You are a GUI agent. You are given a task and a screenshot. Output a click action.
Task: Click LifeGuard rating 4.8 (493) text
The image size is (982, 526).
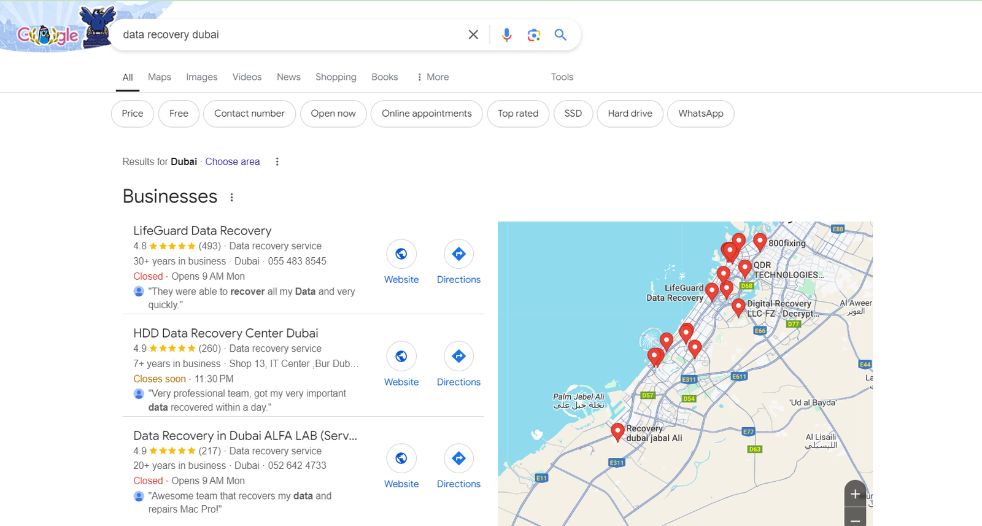177,246
